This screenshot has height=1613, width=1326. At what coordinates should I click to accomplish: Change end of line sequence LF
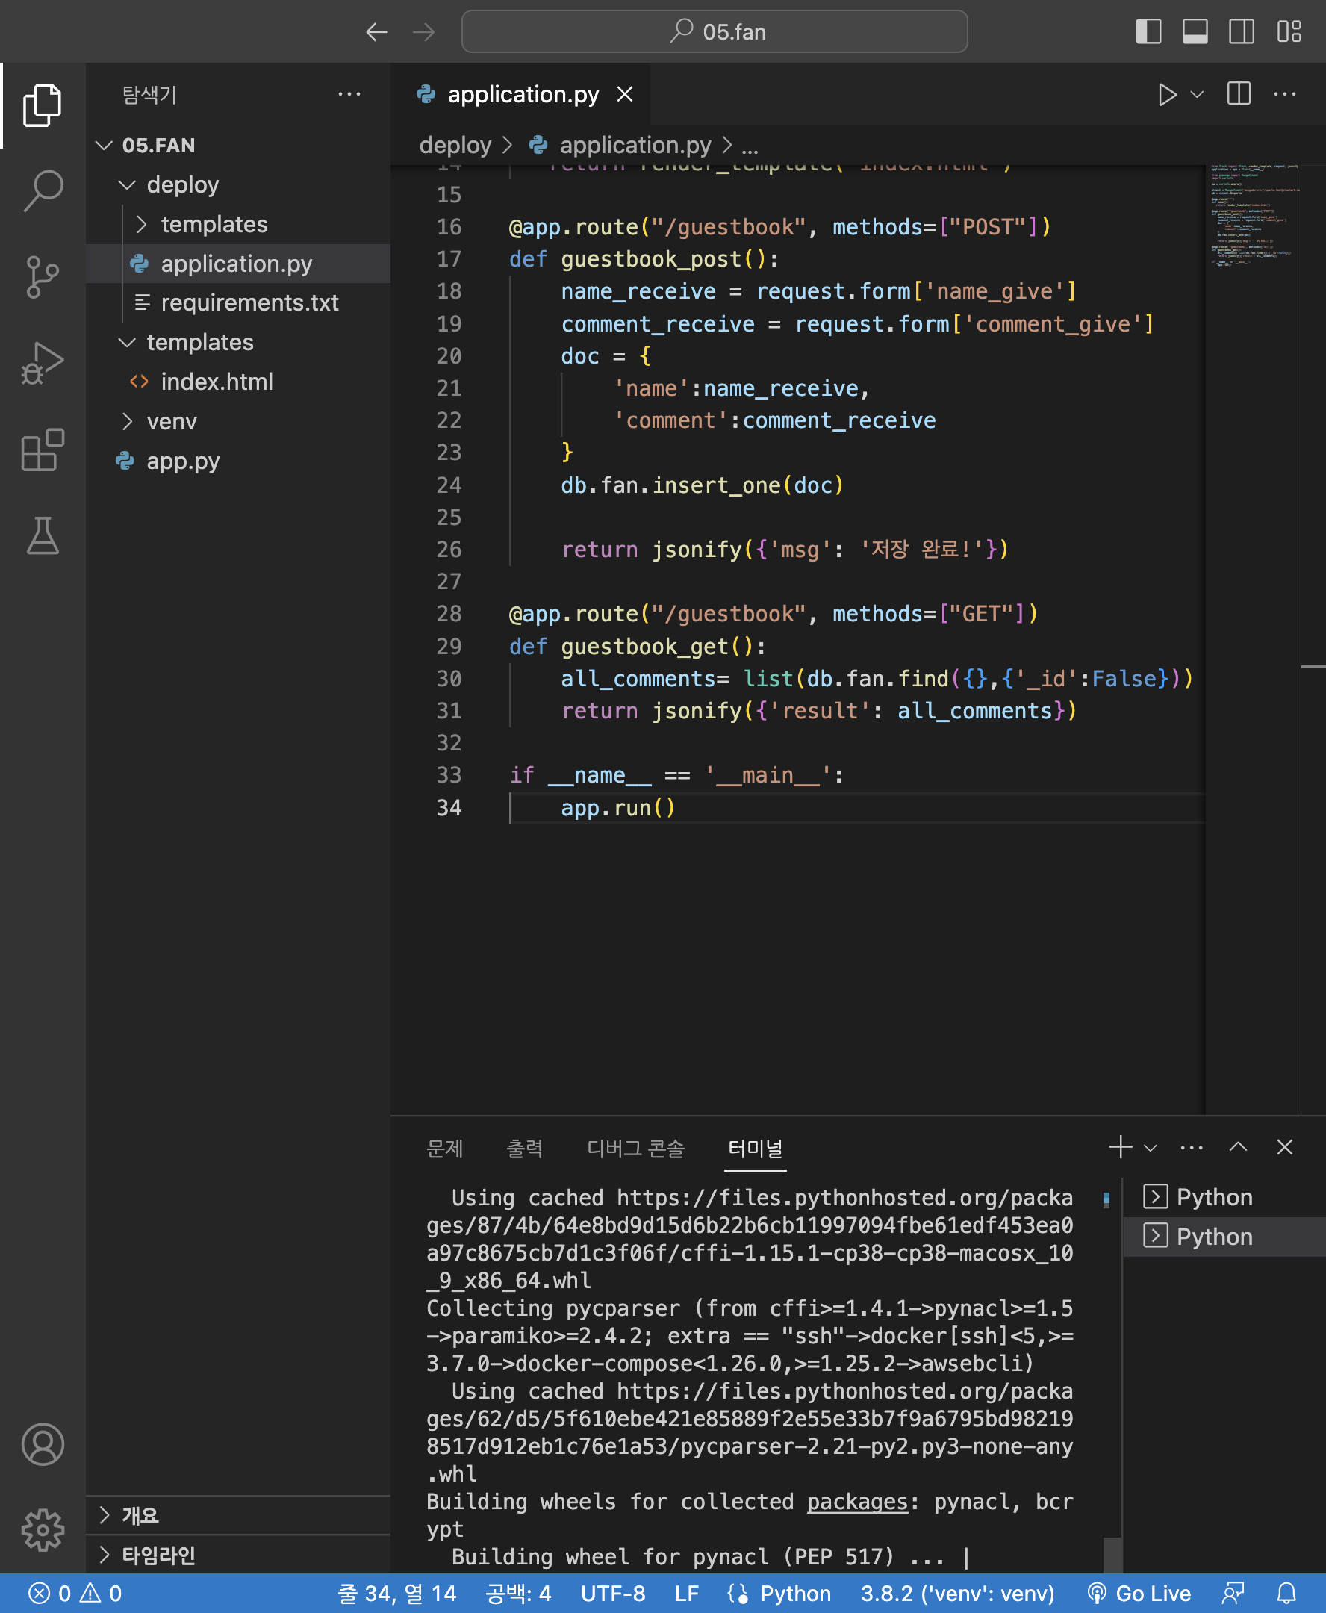687,1593
